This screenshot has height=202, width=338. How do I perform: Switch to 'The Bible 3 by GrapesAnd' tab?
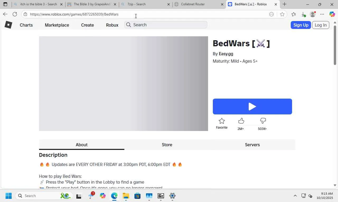(x=92, y=4)
